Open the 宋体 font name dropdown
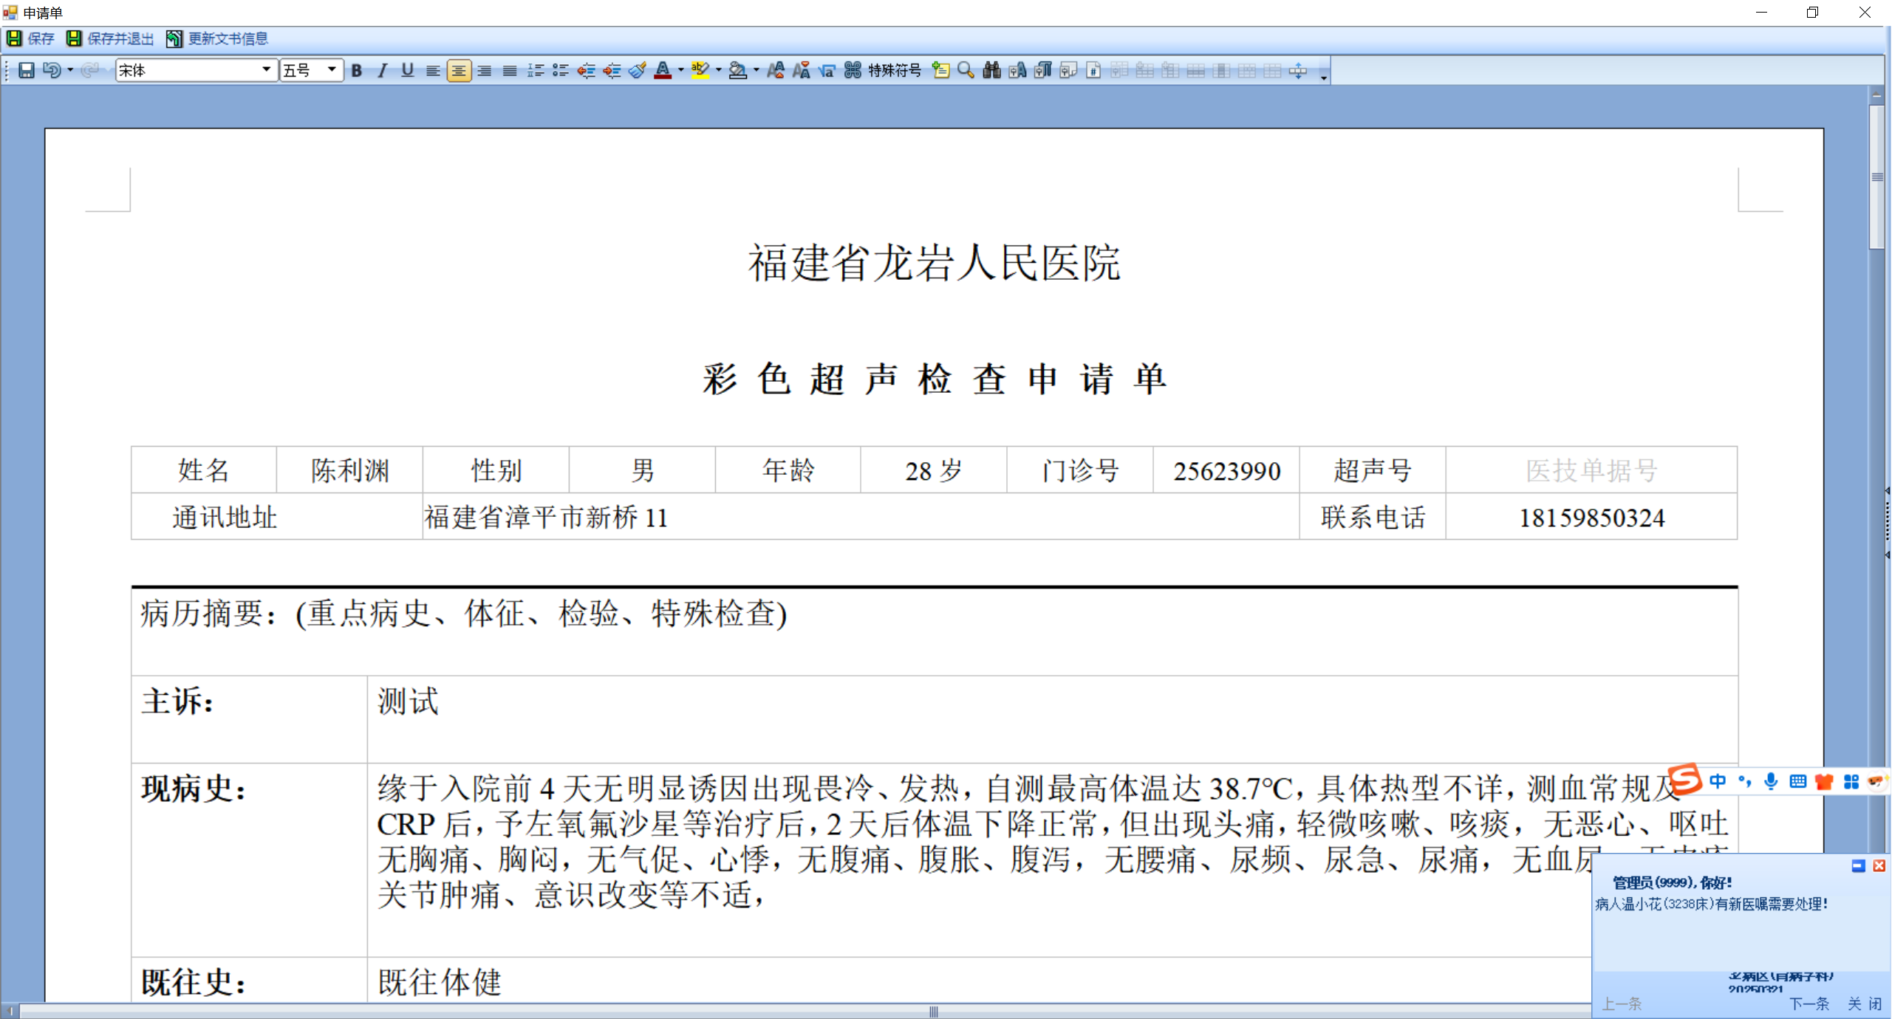The height and width of the screenshot is (1019, 1892). [266, 69]
